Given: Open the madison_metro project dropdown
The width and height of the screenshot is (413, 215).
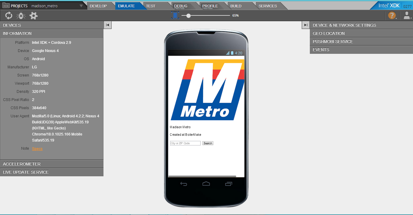Looking at the screenshot, I should [x=81, y=6].
